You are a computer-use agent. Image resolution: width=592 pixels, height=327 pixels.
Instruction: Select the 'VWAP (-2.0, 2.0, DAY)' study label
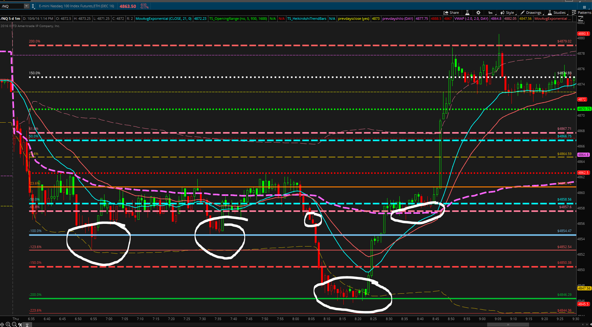[x=471, y=19]
